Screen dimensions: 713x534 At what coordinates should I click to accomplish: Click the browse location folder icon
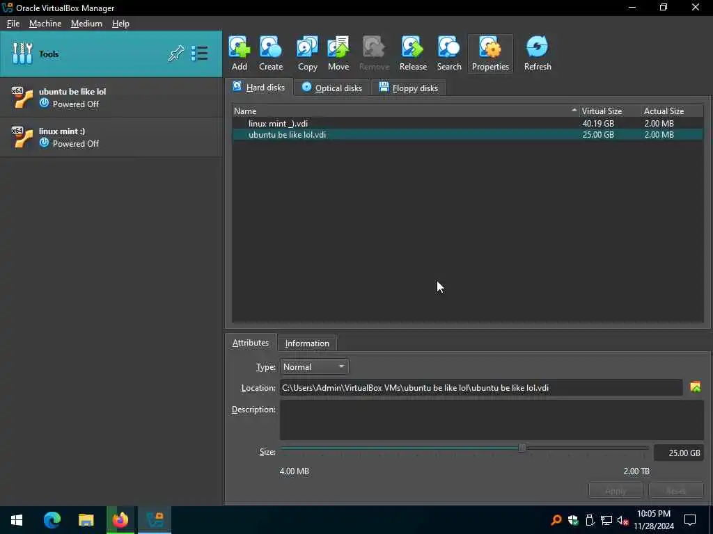696,387
